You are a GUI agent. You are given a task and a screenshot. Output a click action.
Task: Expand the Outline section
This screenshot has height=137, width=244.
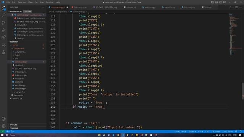click(27, 125)
